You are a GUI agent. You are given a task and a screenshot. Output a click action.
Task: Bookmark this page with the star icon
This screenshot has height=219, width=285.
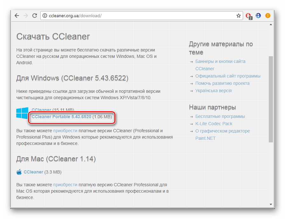[x=239, y=16]
